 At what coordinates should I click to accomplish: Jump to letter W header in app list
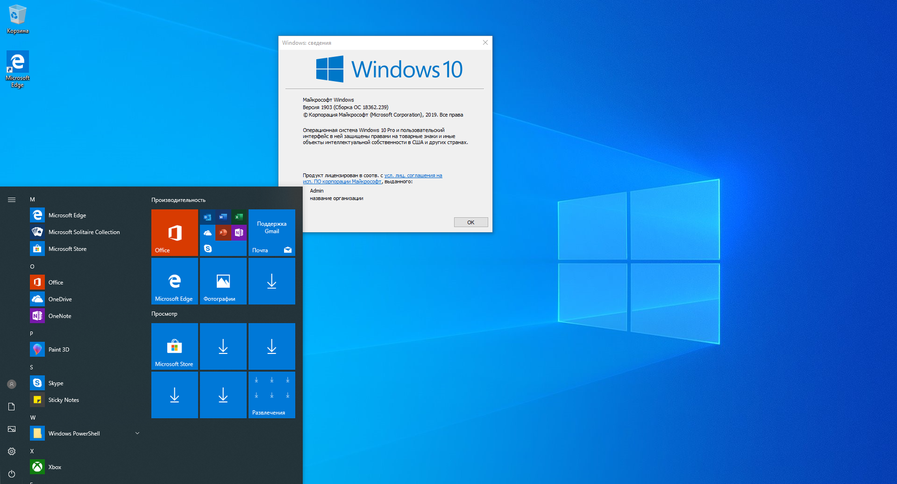click(x=33, y=417)
